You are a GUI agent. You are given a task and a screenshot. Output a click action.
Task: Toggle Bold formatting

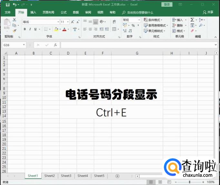click(25, 29)
